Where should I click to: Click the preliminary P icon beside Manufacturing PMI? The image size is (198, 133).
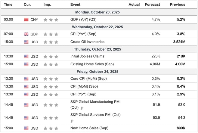82,108
